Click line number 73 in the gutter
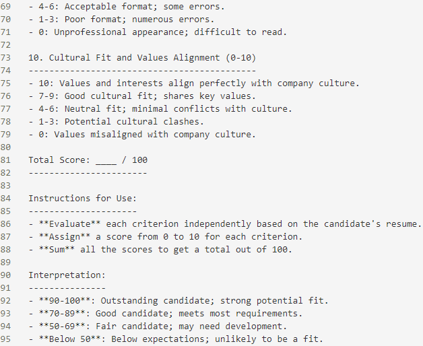This screenshot has height=346, width=423. pos(5,58)
